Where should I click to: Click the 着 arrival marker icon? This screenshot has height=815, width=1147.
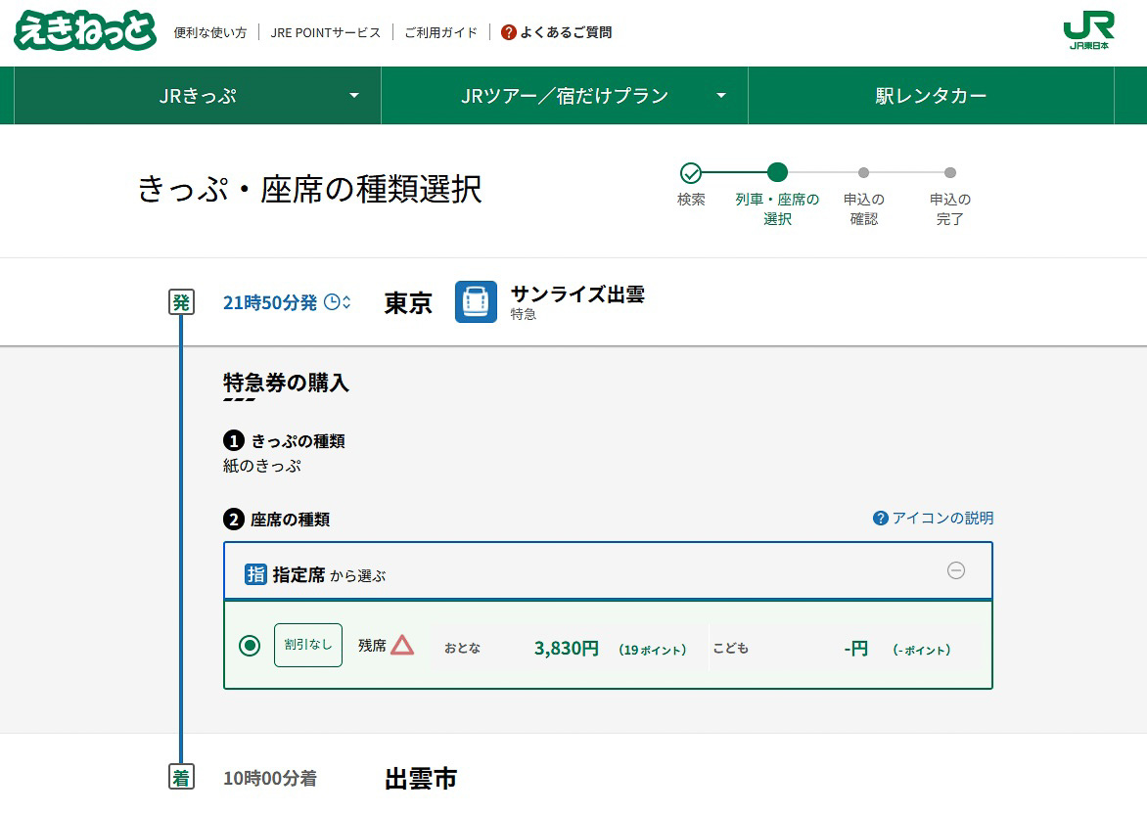(182, 776)
